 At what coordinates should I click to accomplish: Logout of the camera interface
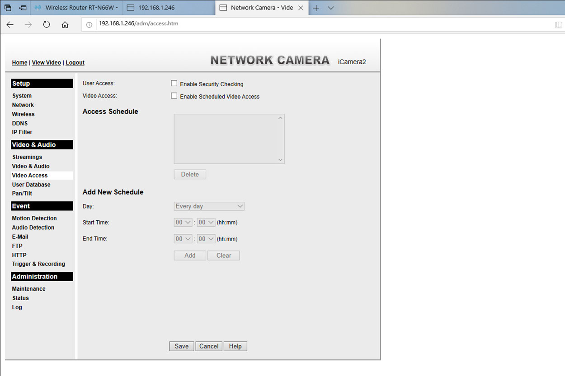[x=75, y=62]
